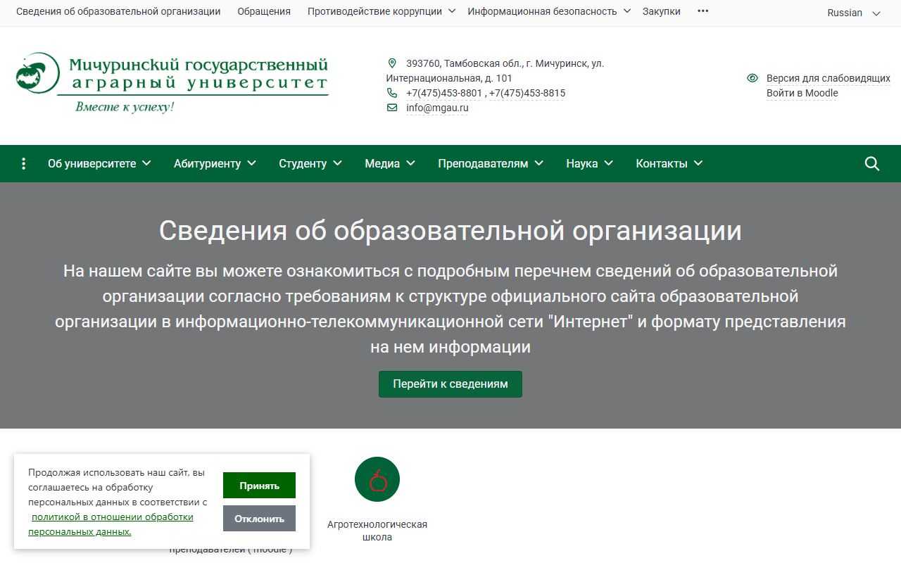Click the Сведения об образовательной организации heading
901x563 pixels.
pos(450,231)
